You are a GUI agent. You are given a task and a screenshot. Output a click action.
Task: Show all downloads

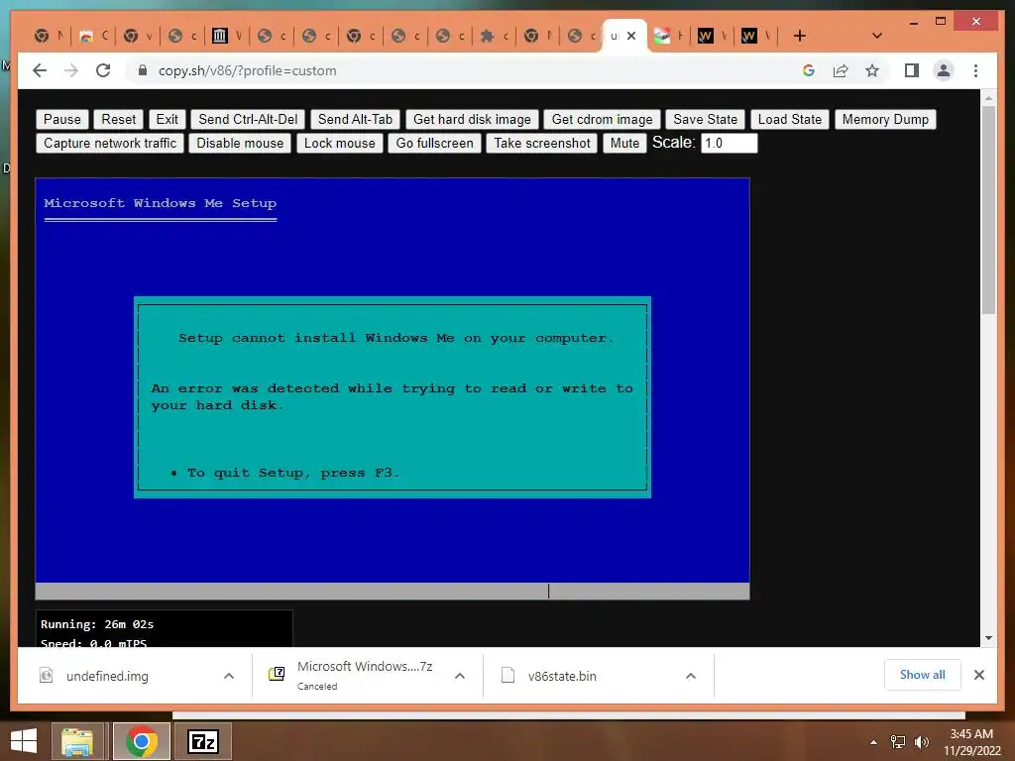point(923,675)
